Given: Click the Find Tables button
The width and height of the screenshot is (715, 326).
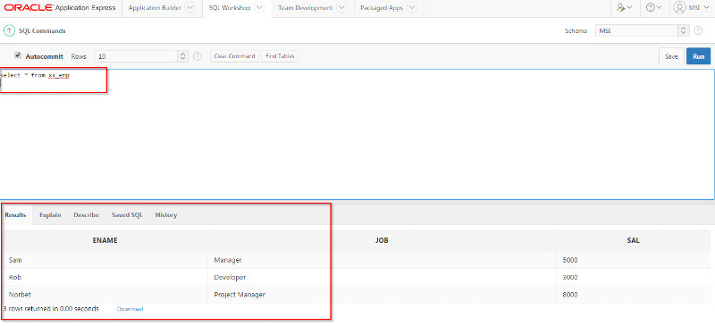Looking at the screenshot, I should pos(280,56).
